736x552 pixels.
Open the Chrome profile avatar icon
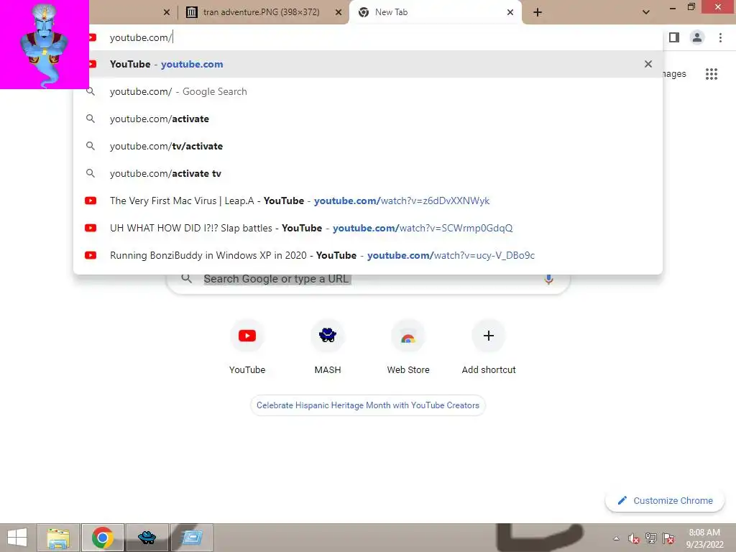(x=697, y=37)
